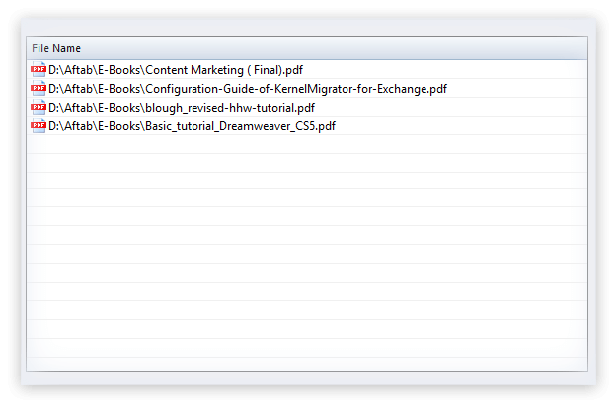Viewport: 616px width, 404px height.
Task: Select the File Name column header
Action: (x=307, y=48)
